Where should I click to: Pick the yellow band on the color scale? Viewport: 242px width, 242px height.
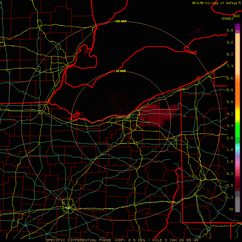[237, 115]
